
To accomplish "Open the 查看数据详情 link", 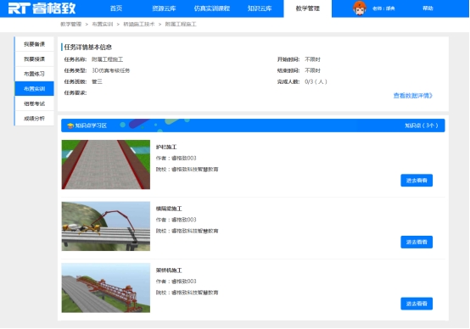I will click(413, 96).
